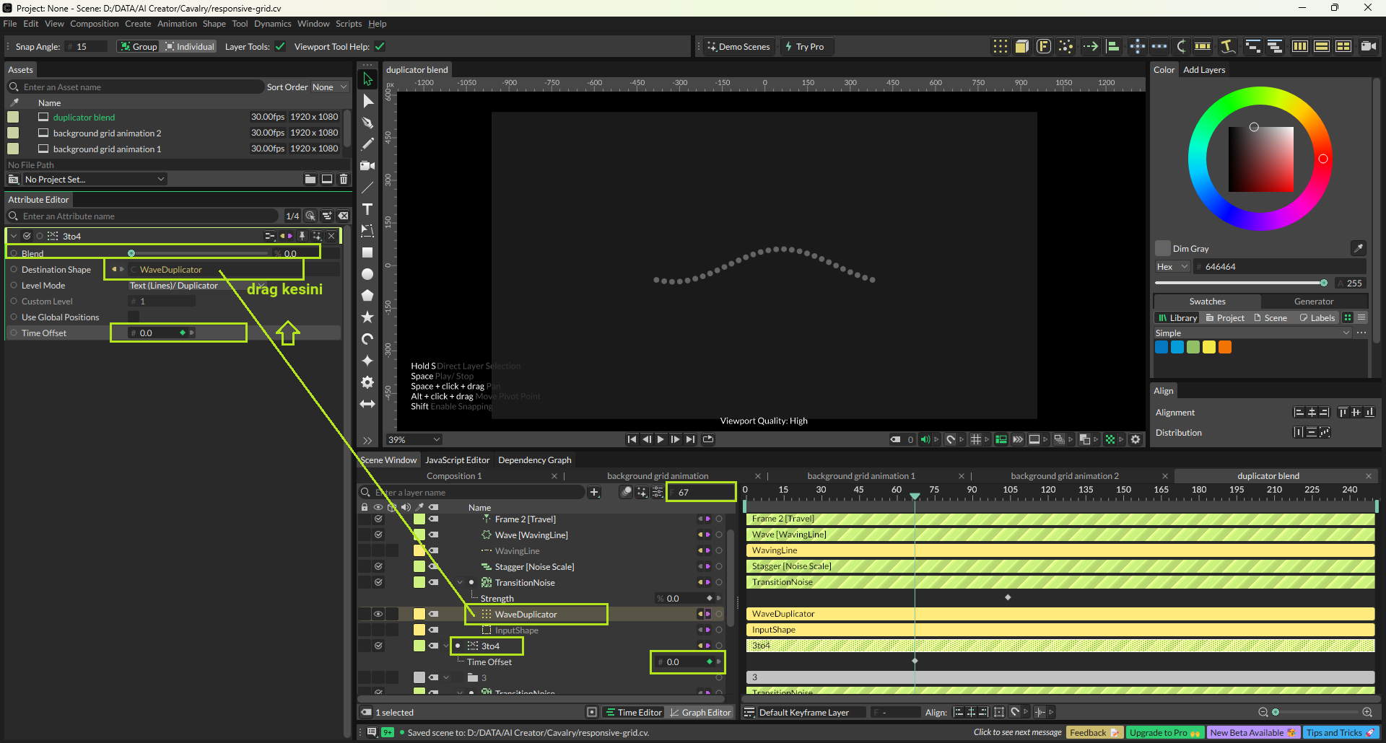The image size is (1386, 743).
Task: Select the Star shape tool
Action: (x=367, y=317)
